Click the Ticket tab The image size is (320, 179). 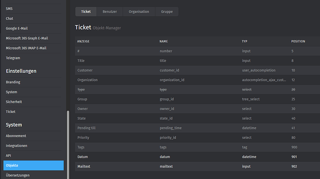[86, 12]
